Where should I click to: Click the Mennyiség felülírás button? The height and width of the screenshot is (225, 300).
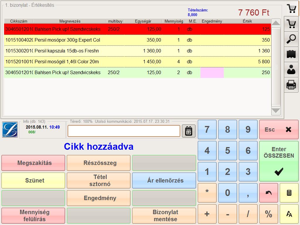pyautogui.click(x=33, y=216)
